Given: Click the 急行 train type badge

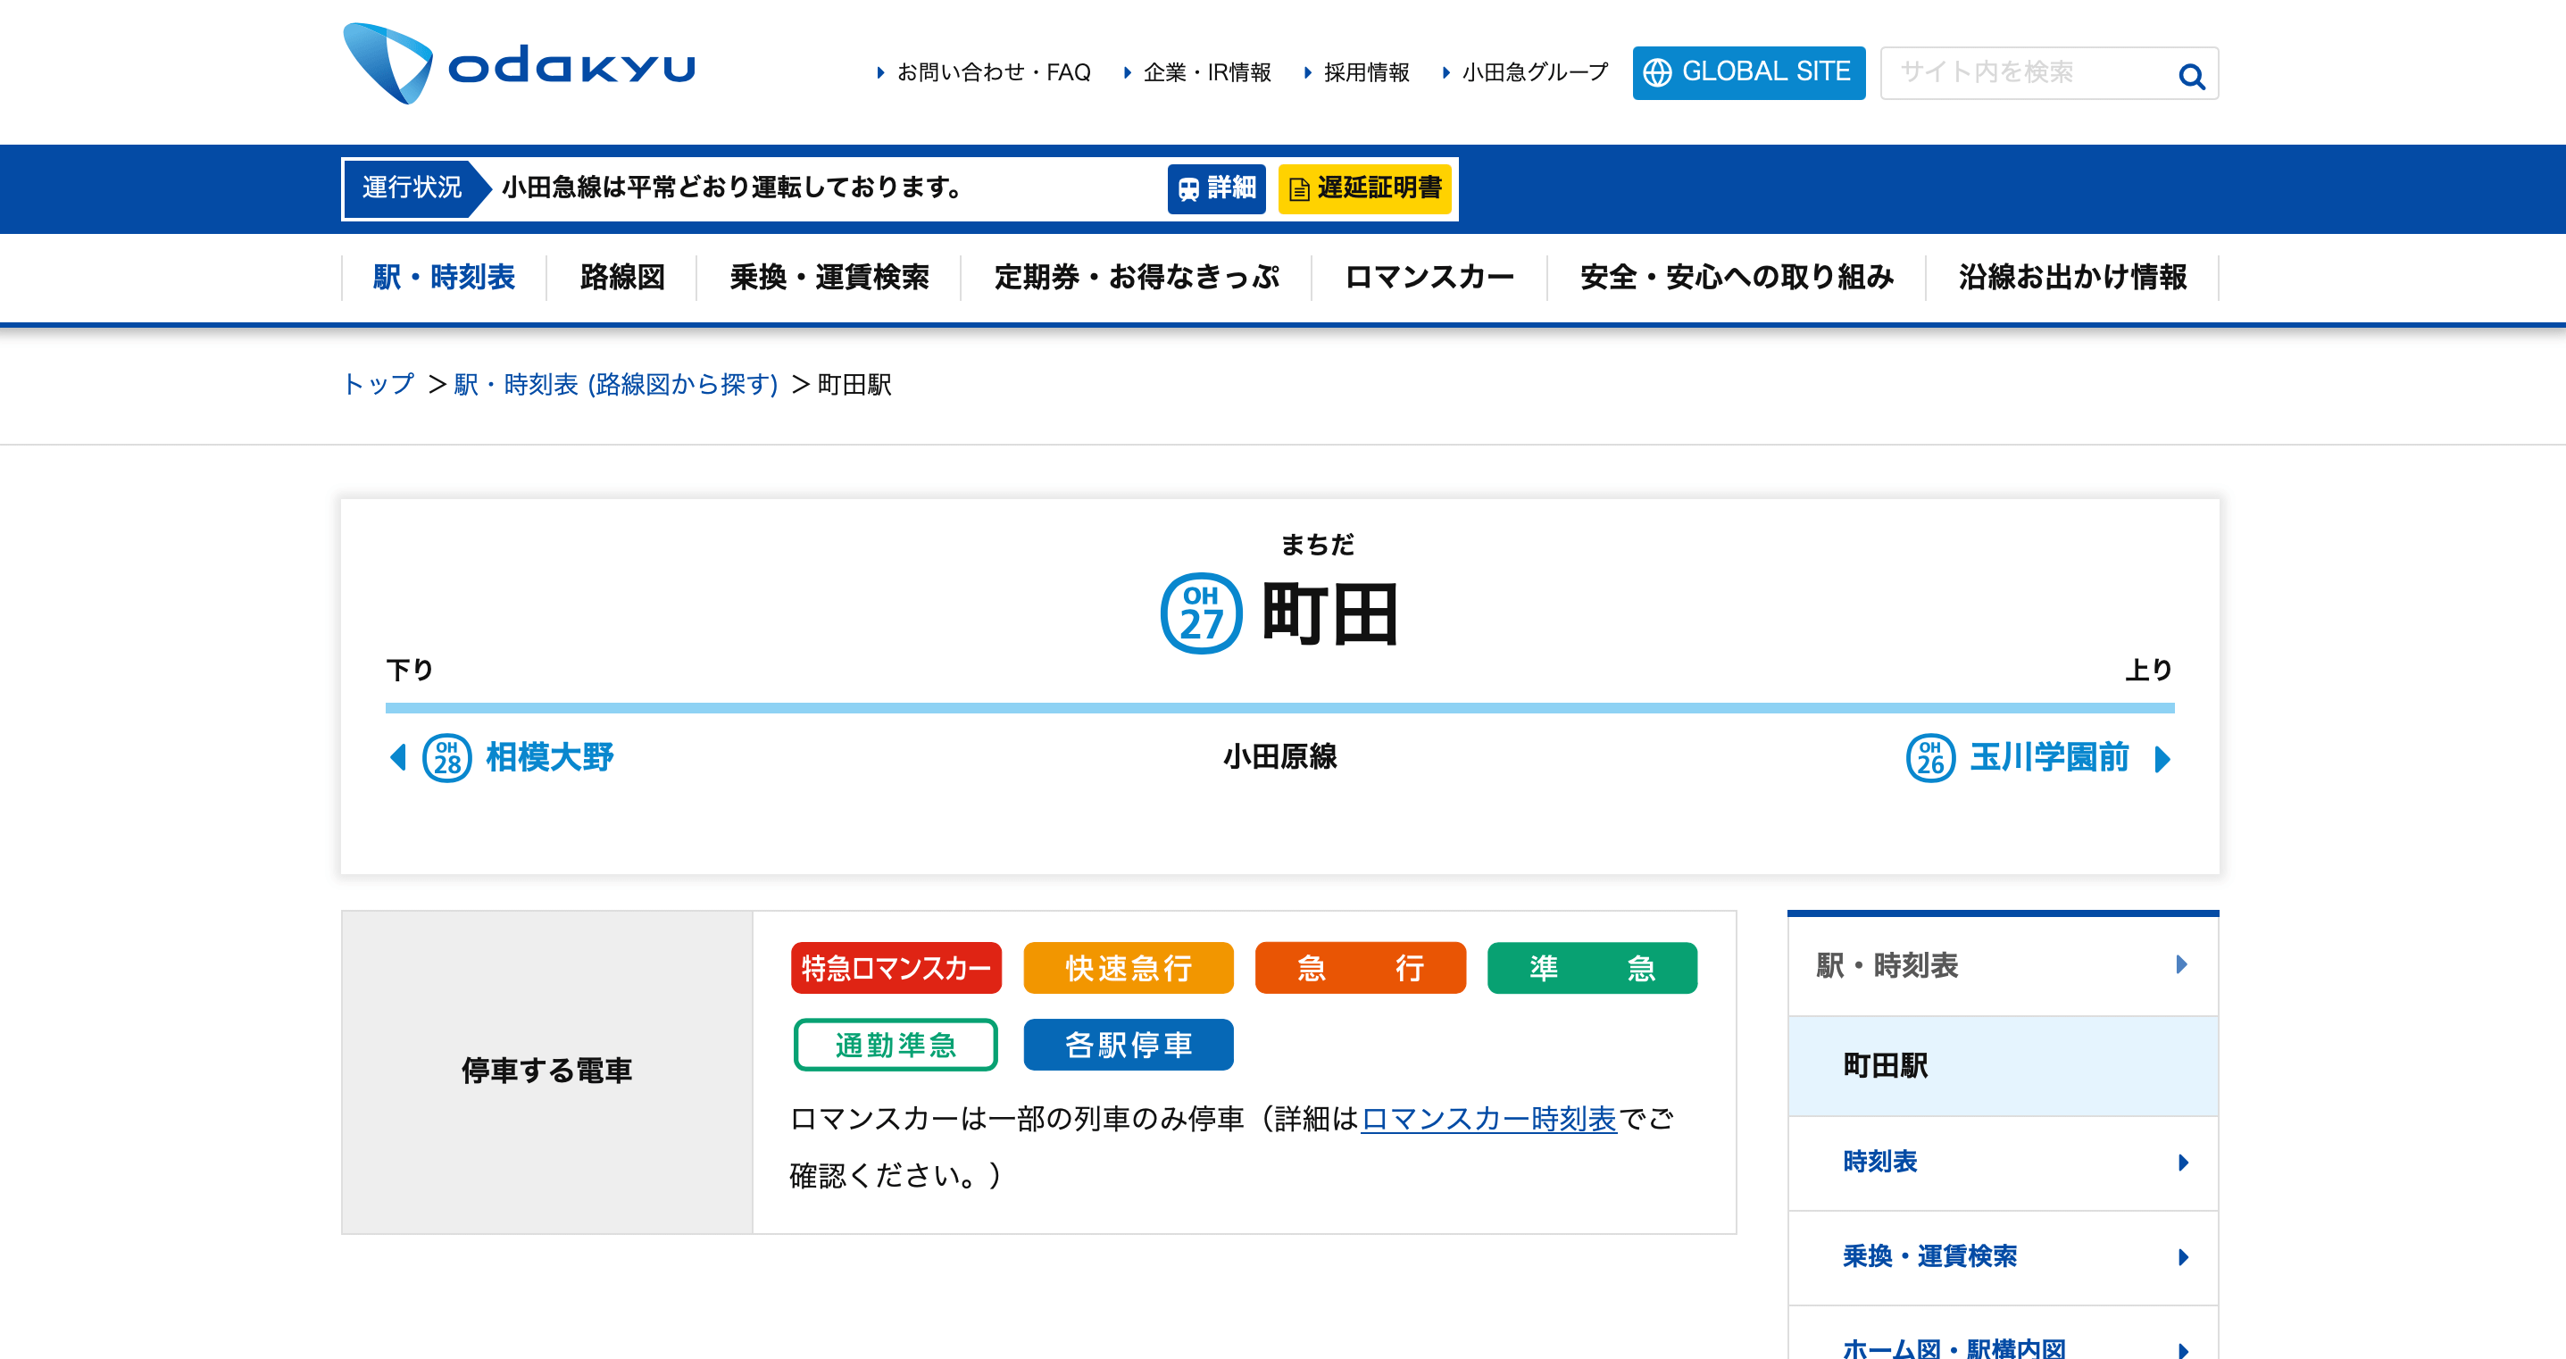Looking at the screenshot, I should coord(1361,967).
